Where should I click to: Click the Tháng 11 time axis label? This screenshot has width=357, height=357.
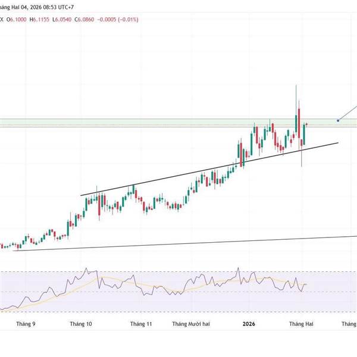[141, 324]
